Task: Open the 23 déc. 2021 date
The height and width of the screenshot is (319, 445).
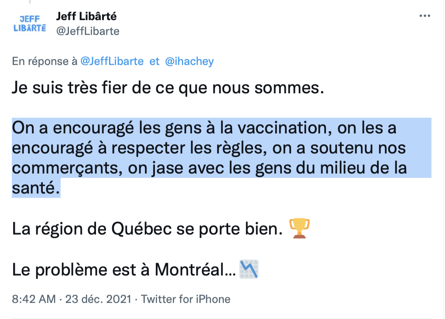Action: [x=98, y=299]
